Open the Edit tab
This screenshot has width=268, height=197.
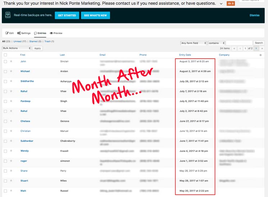click(10, 33)
